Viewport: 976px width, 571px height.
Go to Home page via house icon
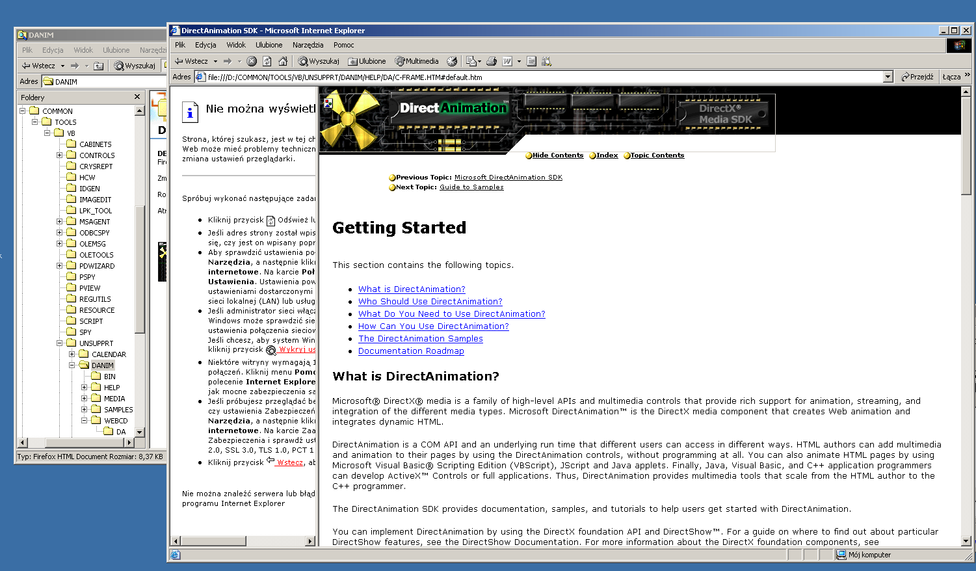283,61
